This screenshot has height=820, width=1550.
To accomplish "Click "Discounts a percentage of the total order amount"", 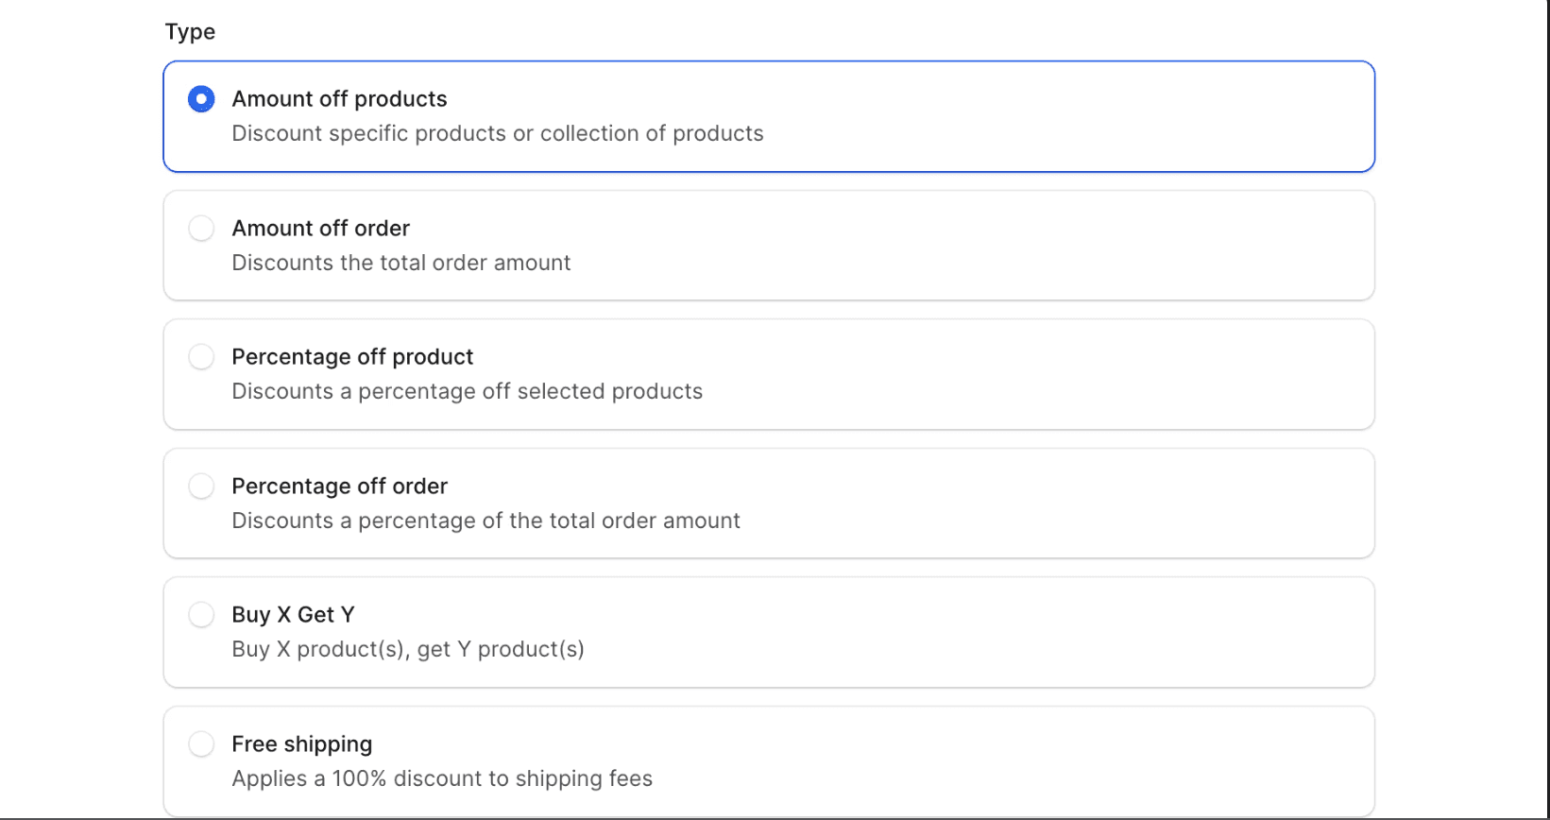I will [485, 521].
